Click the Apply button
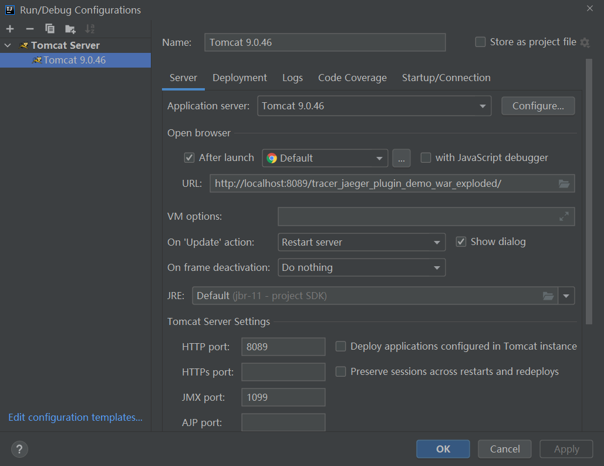This screenshot has height=466, width=604. (566, 449)
